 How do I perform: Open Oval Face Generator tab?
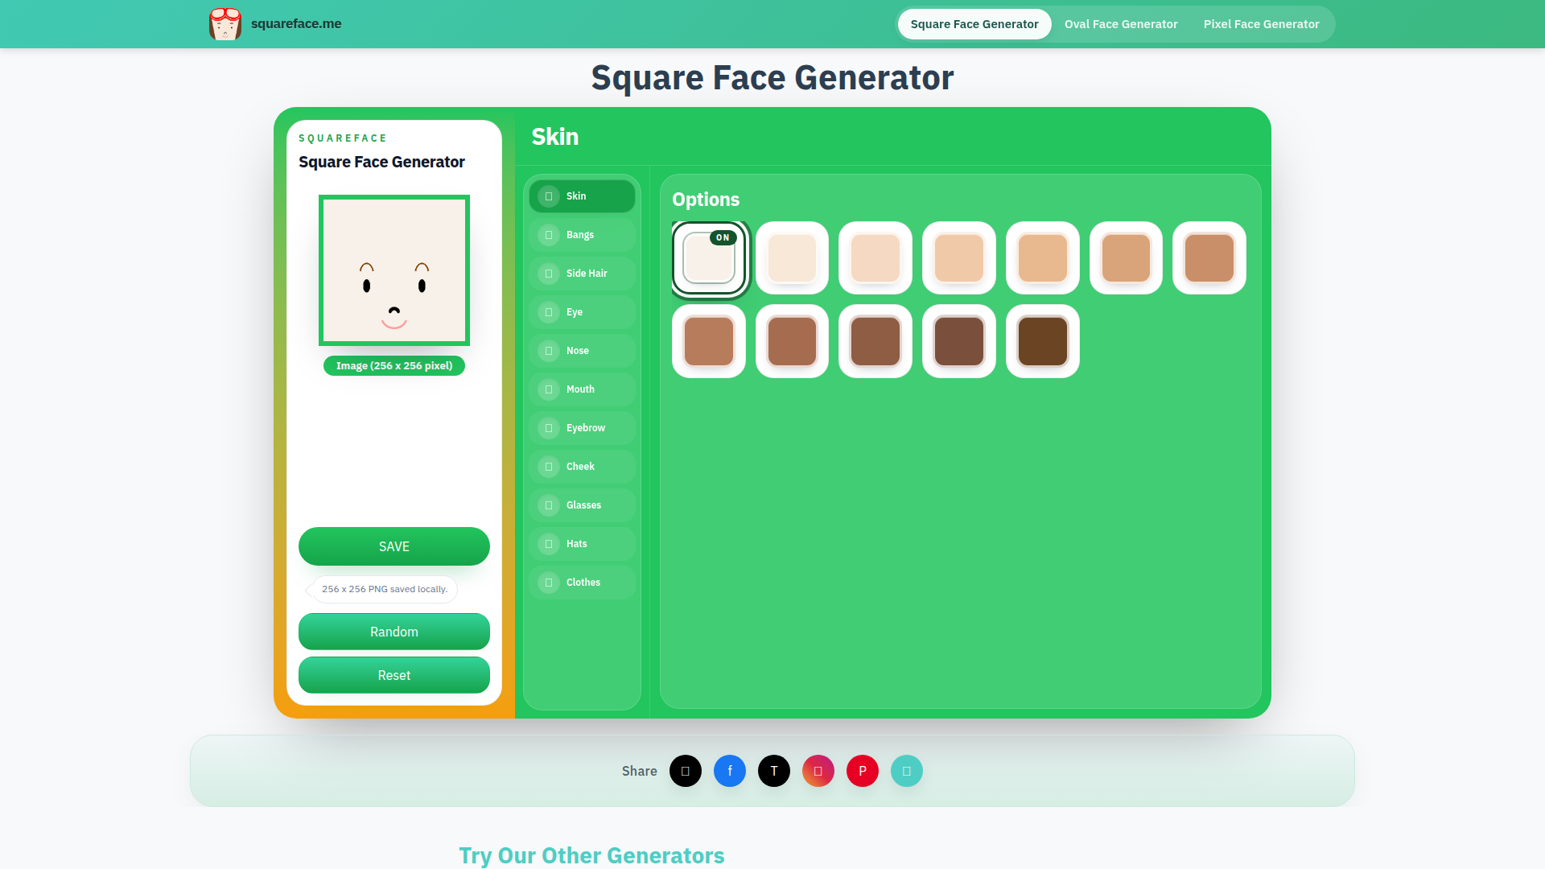tap(1120, 24)
